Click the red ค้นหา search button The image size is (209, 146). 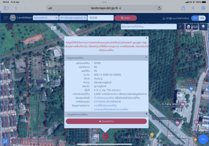(125, 18)
